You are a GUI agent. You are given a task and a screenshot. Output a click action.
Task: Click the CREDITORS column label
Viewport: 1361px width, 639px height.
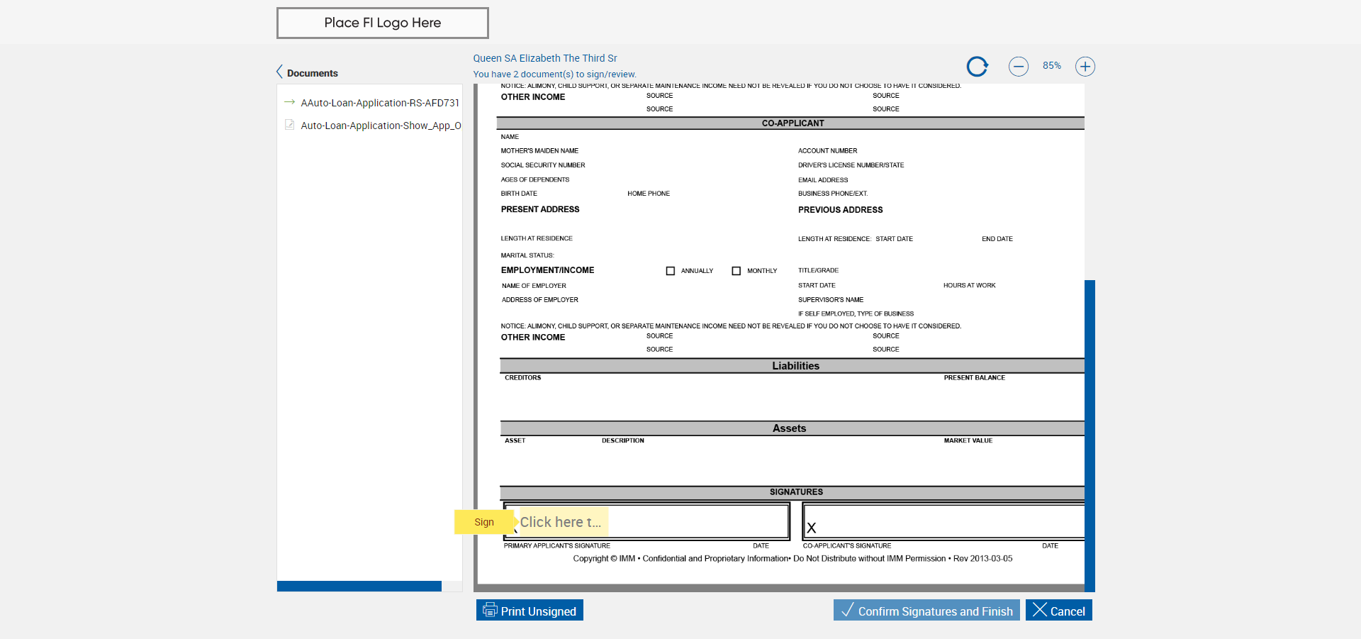523,378
